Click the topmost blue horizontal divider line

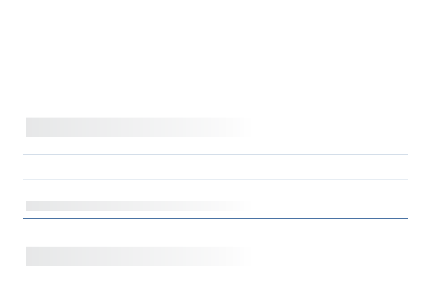pyautogui.click(x=215, y=30)
